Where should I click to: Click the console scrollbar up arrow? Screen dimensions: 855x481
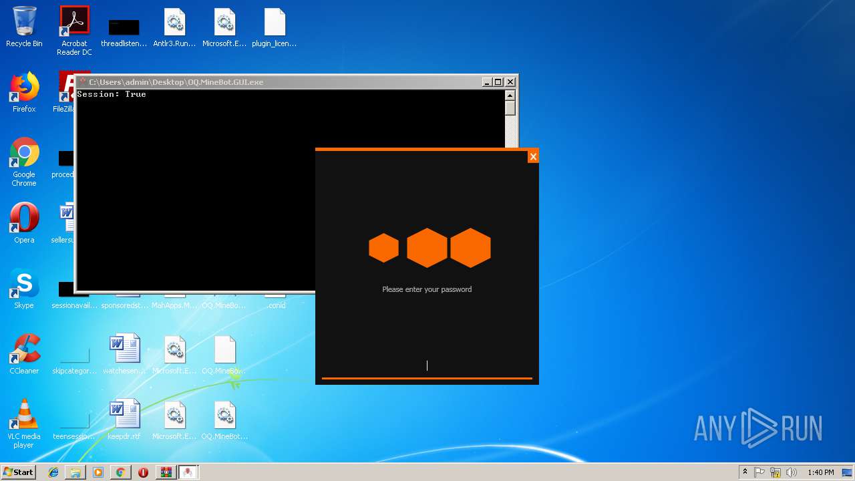(510, 95)
